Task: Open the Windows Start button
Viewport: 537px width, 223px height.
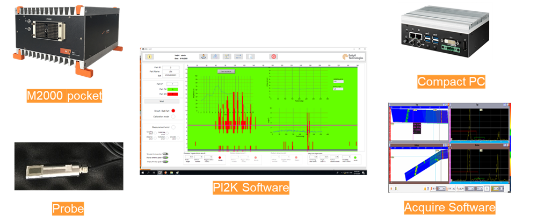Action: coord(142,172)
